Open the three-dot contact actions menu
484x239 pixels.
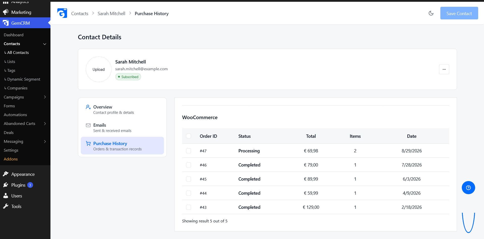click(x=444, y=69)
